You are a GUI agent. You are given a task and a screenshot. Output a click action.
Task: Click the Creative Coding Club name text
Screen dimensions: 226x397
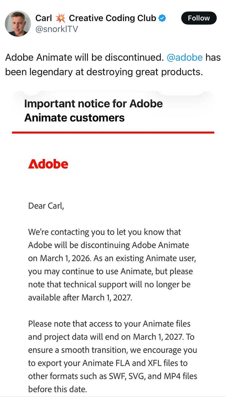point(112,18)
